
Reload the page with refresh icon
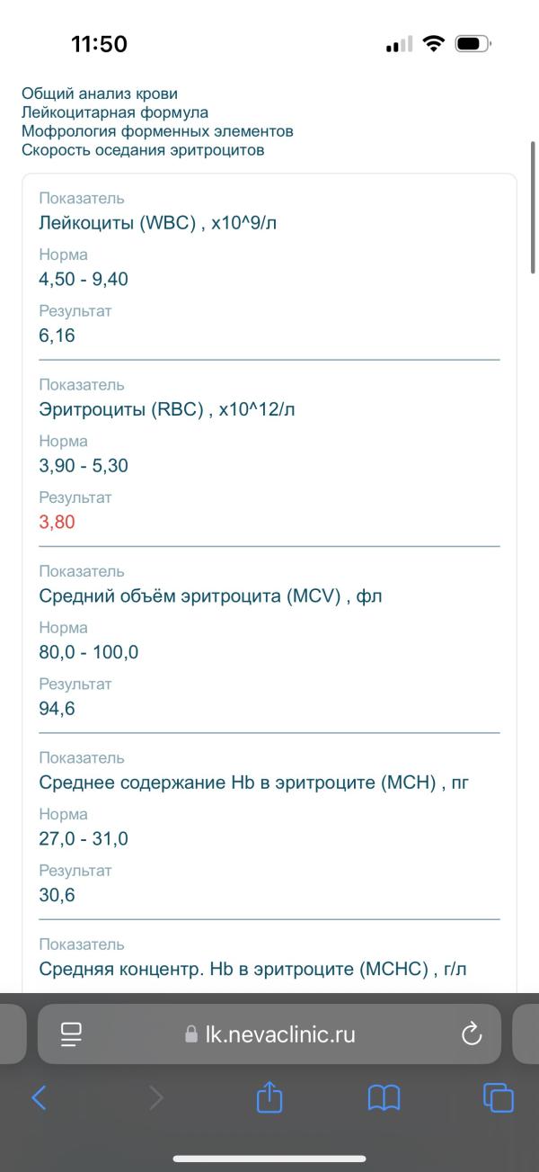pyautogui.click(x=472, y=1034)
